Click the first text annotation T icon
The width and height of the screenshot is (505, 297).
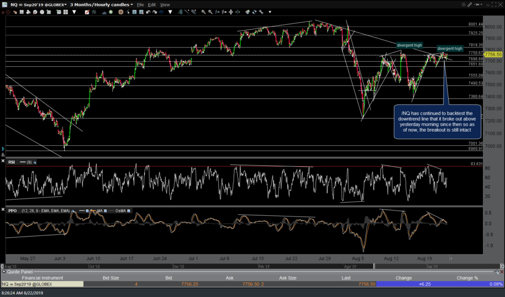point(135,12)
